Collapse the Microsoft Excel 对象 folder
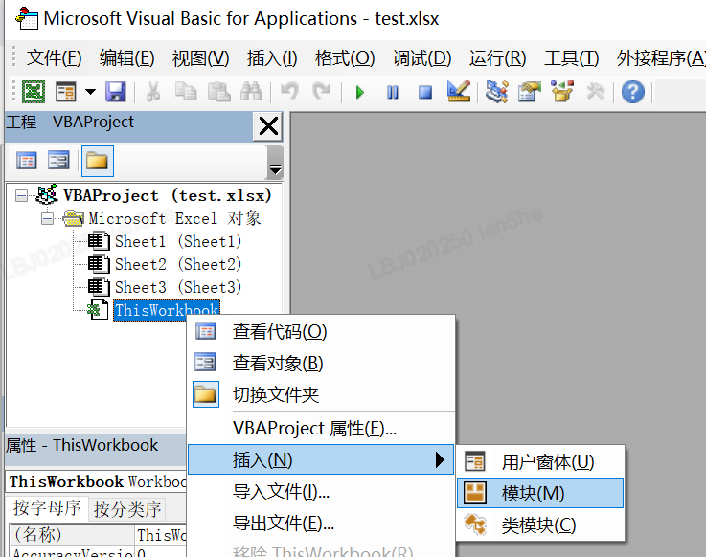706x557 pixels. [47, 218]
